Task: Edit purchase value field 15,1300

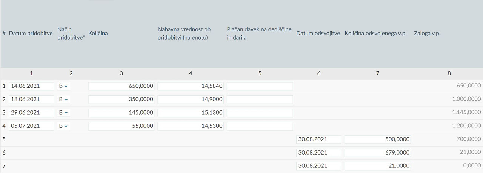Action: [191, 113]
